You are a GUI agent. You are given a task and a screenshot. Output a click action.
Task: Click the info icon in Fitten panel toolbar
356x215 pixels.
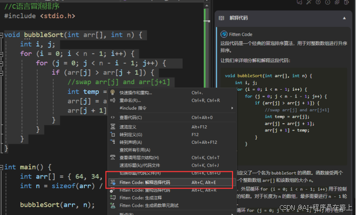[327, 2]
